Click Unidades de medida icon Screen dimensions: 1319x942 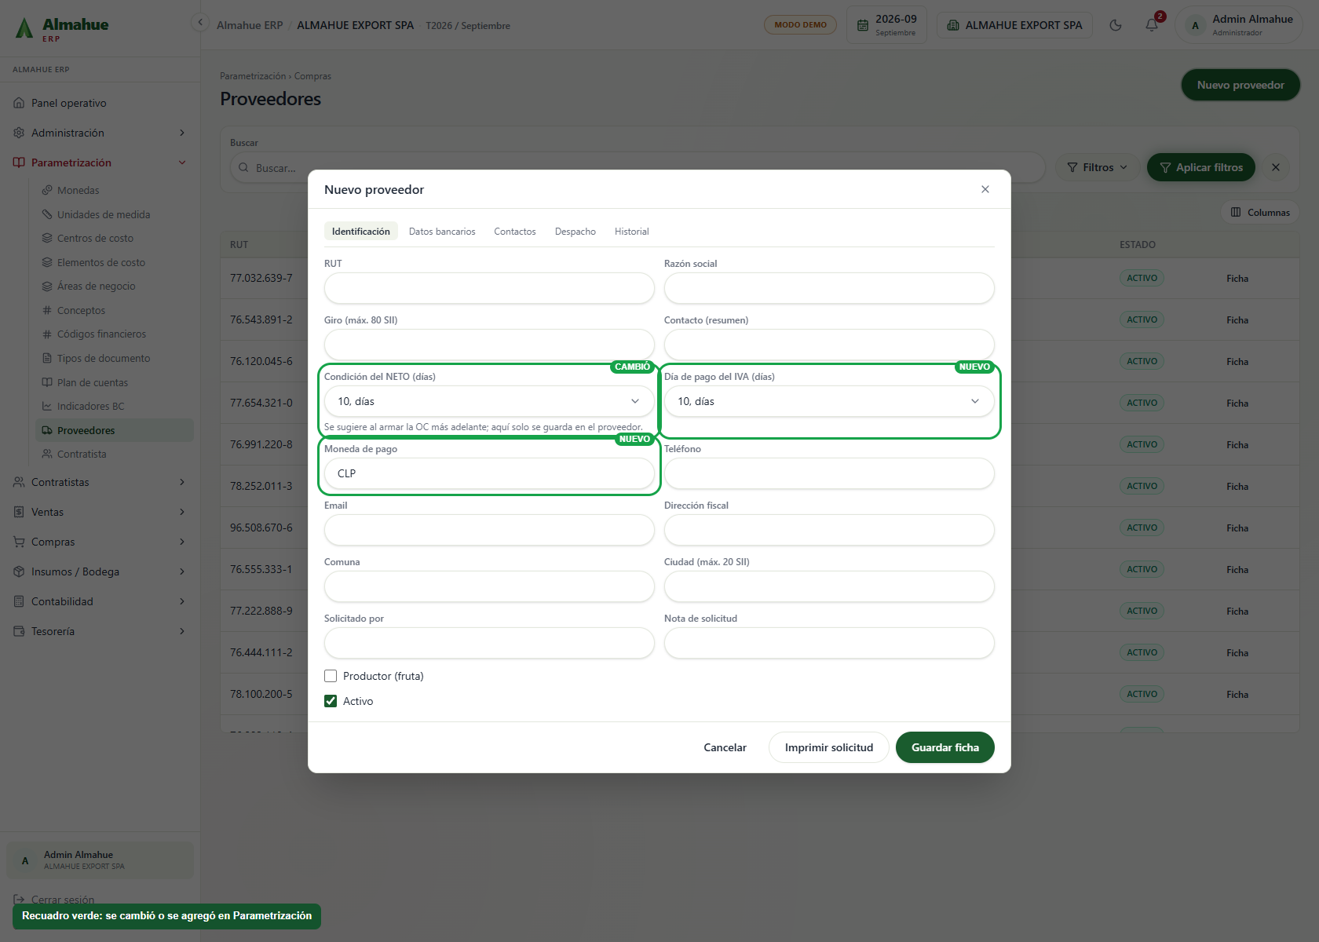(x=47, y=214)
